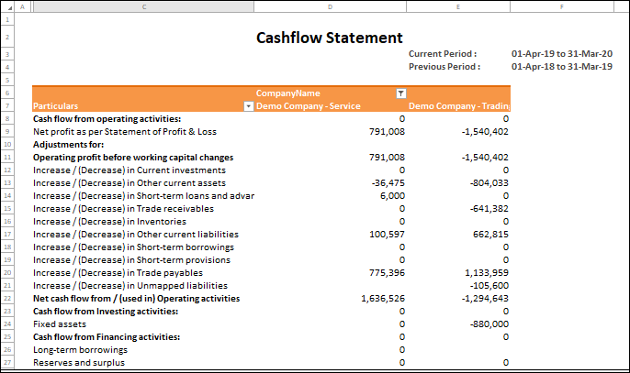Screen dimensions: 630x373
Task: Select Service value for Trade payables
Action: click(x=384, y=273)
